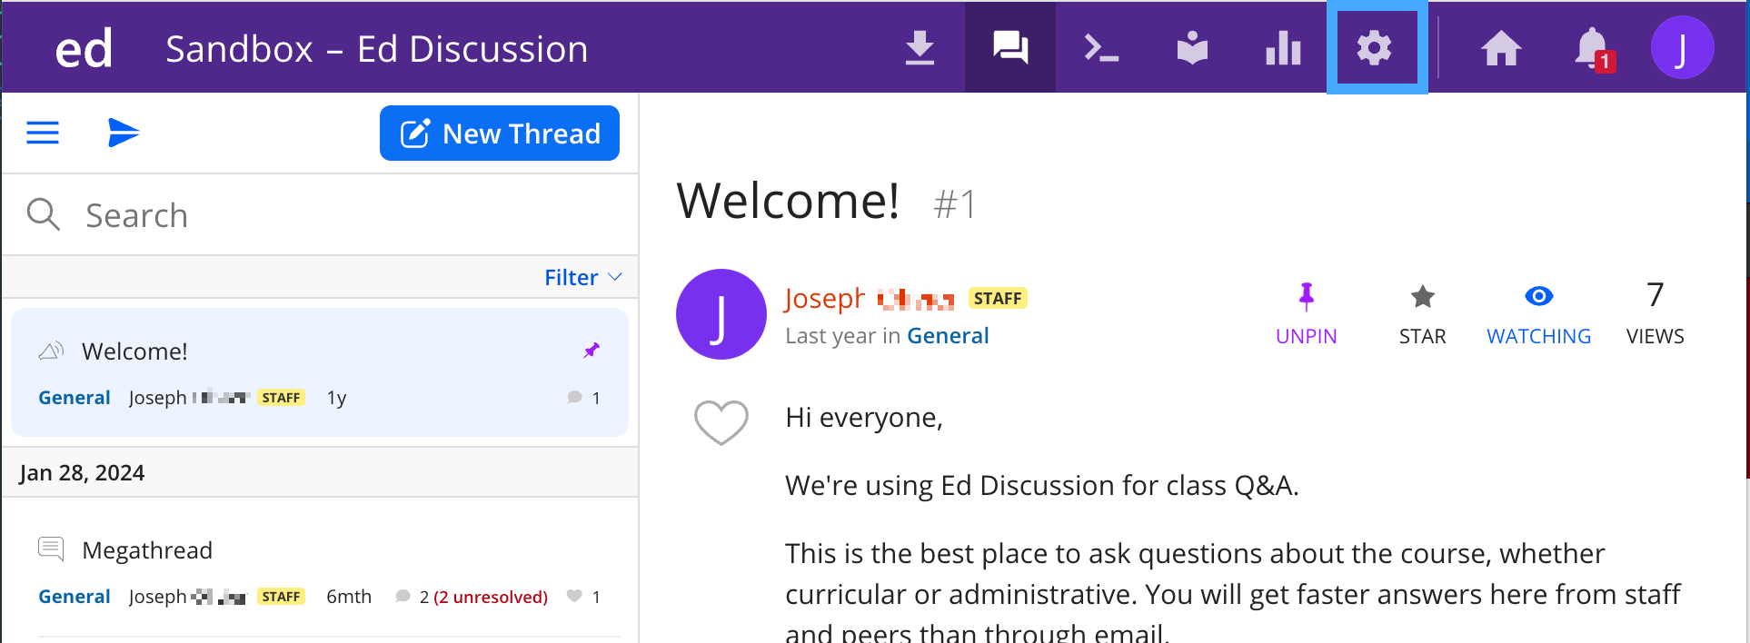Screen dimensions: 1750x643
Task: Click General tag on Welcome! thread row
Action: [x=75, y=398]
